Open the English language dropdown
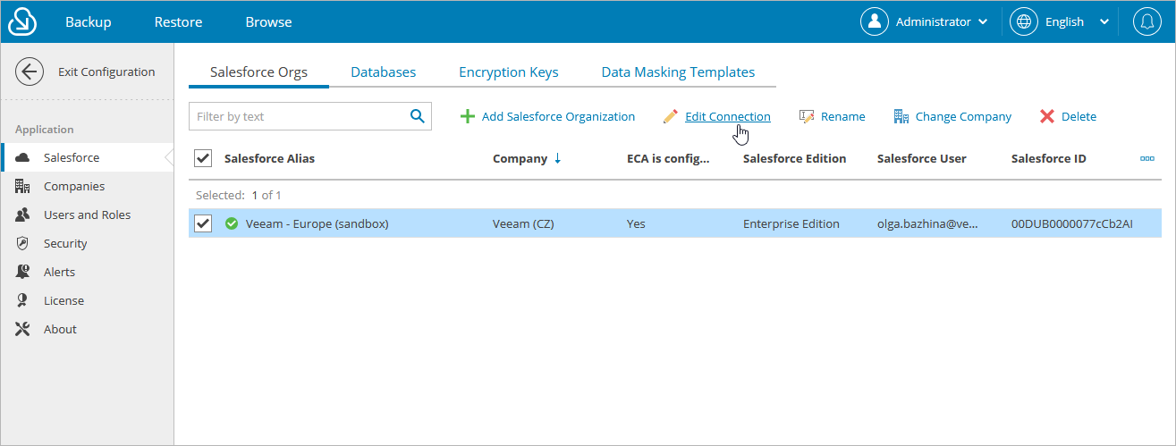The width and height of the screenshot is (1176, 446). click(x=1061, y=21)
